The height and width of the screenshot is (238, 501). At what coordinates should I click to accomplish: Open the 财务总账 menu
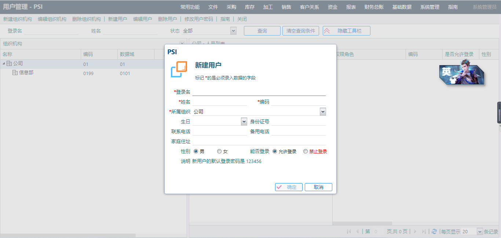[374, 7]
